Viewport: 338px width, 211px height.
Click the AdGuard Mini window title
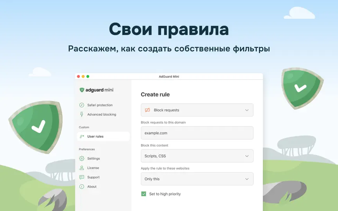(169, 77)
